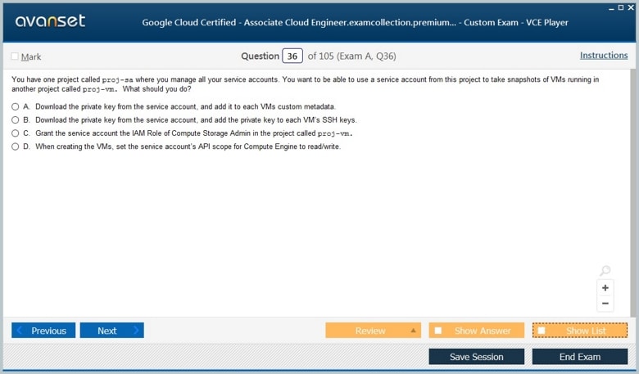The width and height of the screenshot is (639, 374).
Task: Minimize the VCE Player window
Action: pos(612,7)
